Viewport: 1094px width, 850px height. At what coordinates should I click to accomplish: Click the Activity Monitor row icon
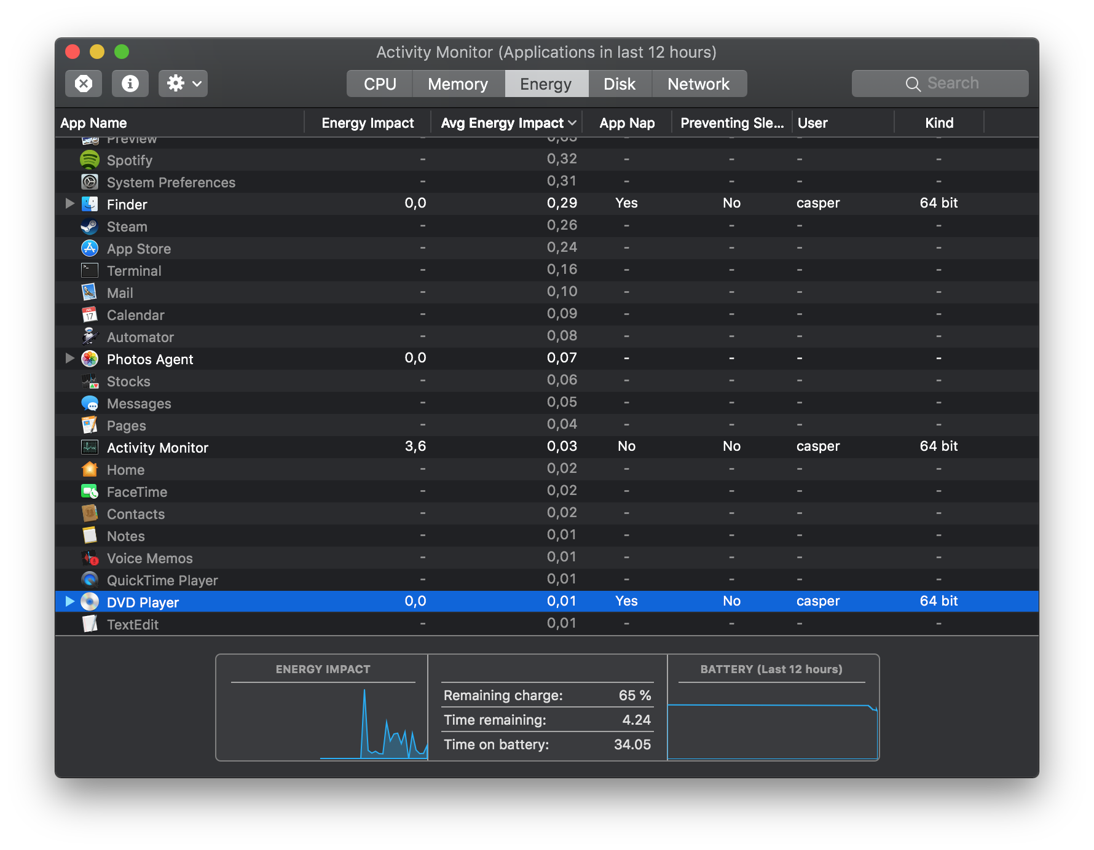tap(90, 447)
